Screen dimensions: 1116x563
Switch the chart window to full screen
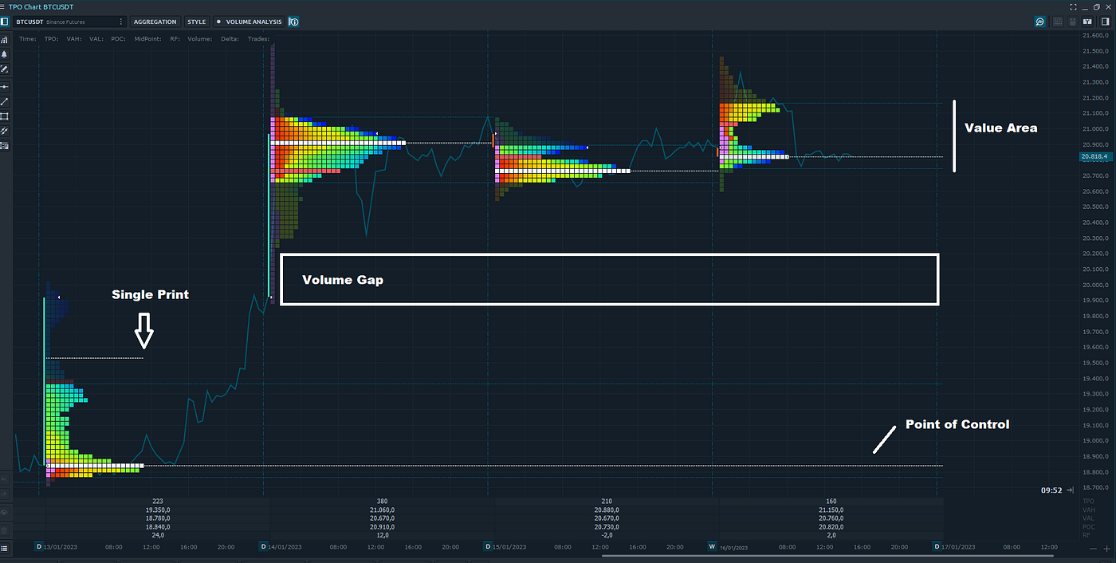point(1073,6)
